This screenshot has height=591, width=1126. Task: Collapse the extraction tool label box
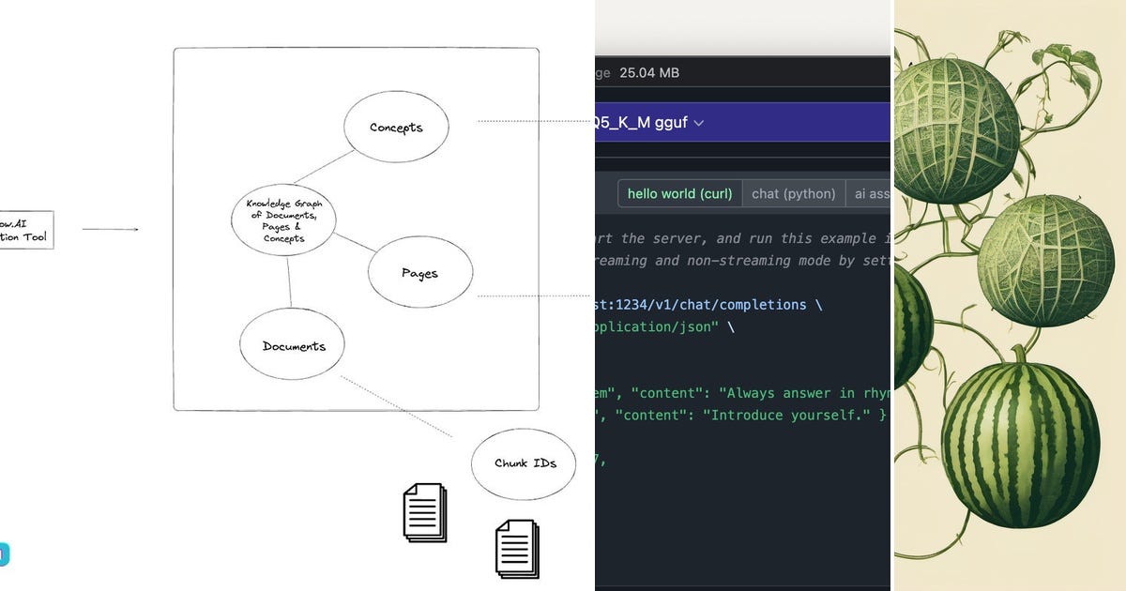coord(26,229)
